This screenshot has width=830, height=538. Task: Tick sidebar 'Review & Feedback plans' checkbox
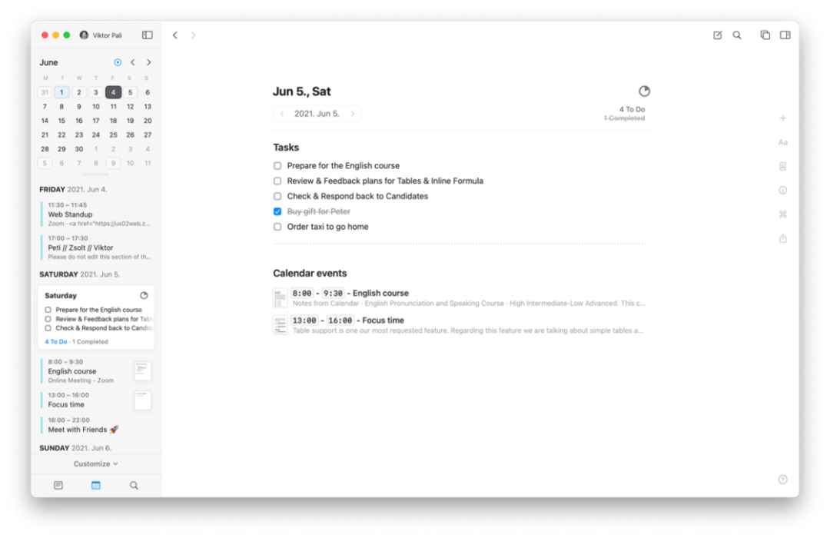[x=48, y=319]
